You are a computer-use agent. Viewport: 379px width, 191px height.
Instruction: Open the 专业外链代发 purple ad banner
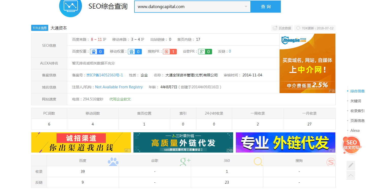coord(285,142)
